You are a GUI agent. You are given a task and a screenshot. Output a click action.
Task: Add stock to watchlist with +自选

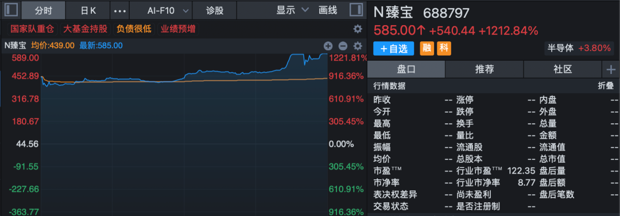pyautogui.click(x=393, y=49)
